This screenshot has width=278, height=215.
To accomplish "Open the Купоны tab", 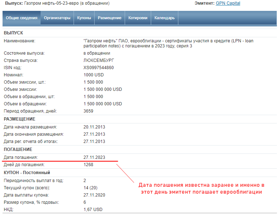I will [84, 18].
